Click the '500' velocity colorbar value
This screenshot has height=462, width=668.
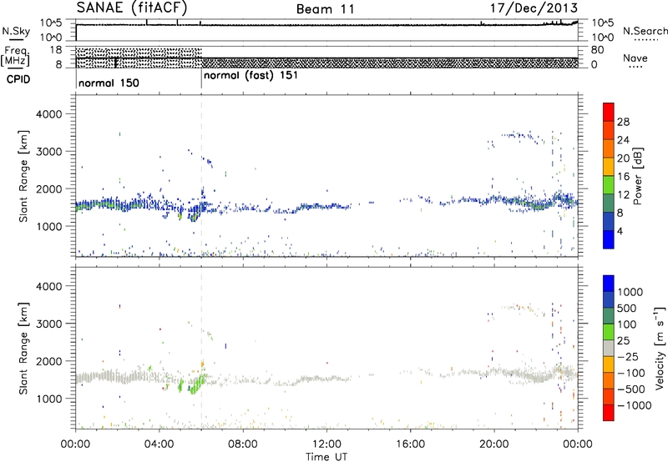(626, 308)
